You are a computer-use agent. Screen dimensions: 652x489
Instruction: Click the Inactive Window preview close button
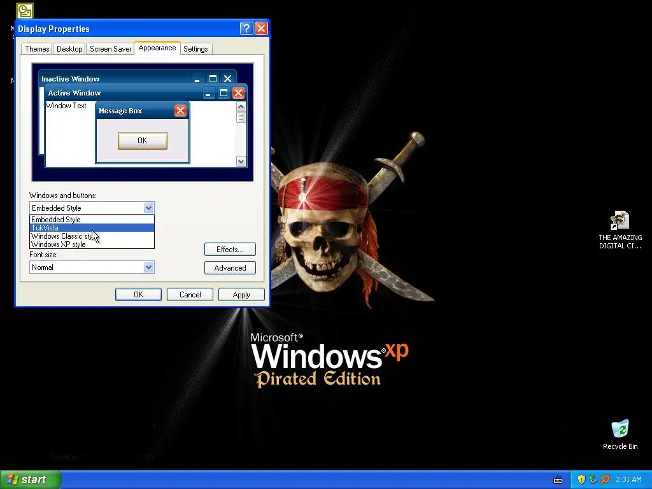pos(227,78)
